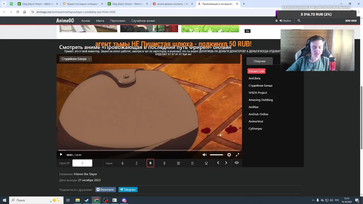Select episode 11
The width and height of the screenshot is (363, 204).
192,163
